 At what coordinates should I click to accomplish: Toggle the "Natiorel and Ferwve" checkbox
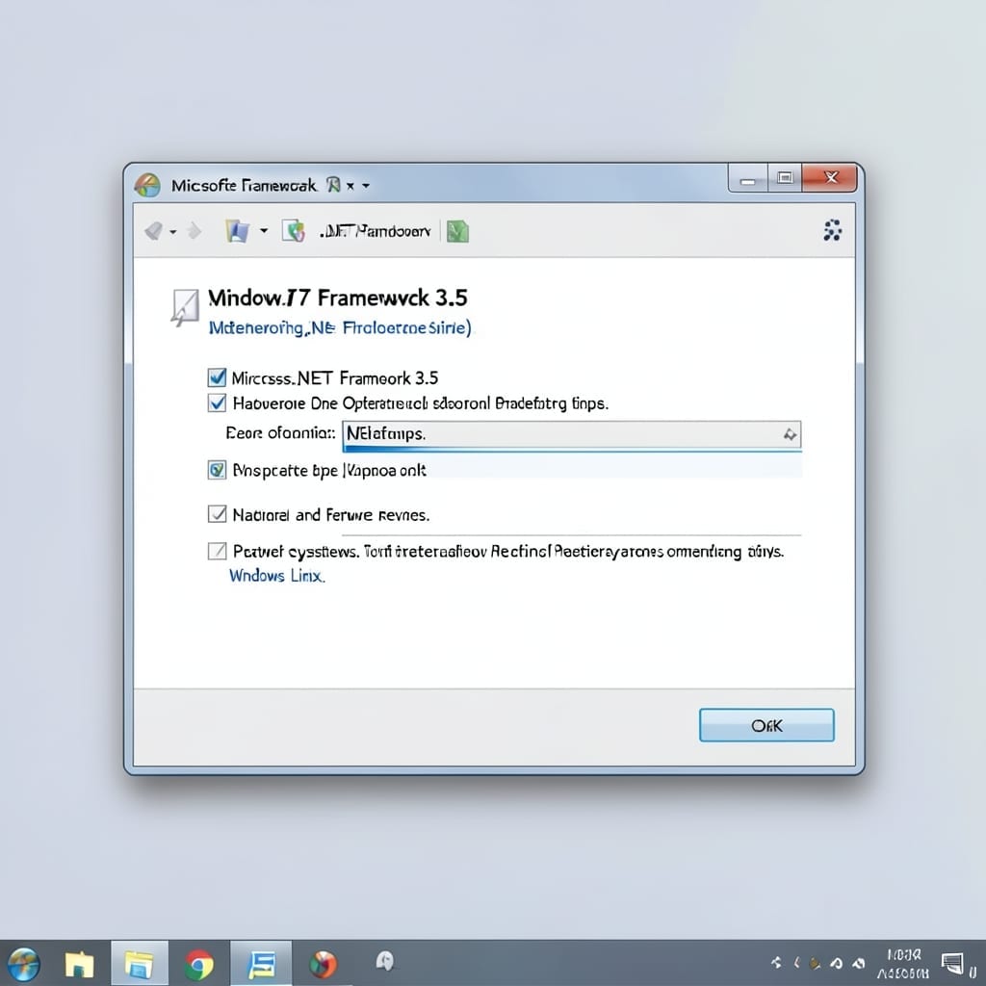click(x=217, y=514)
